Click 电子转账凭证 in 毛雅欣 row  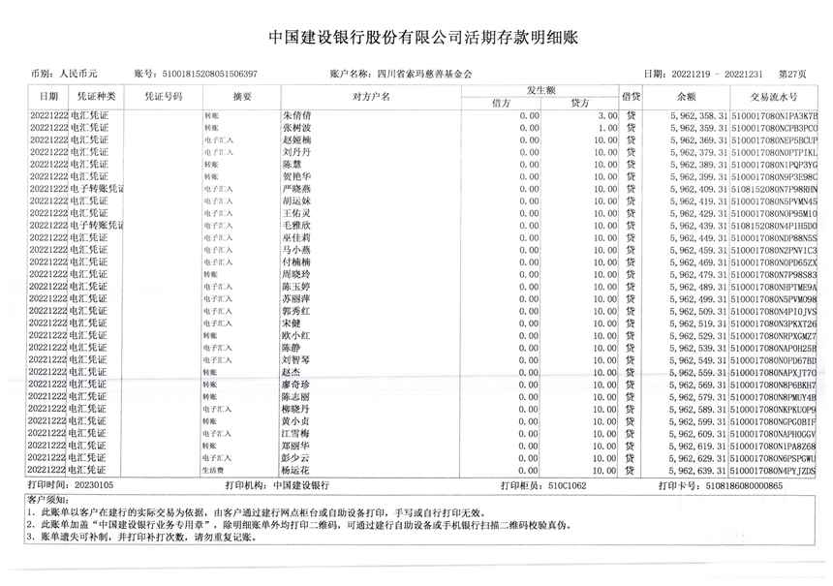[x=97, y=226]
